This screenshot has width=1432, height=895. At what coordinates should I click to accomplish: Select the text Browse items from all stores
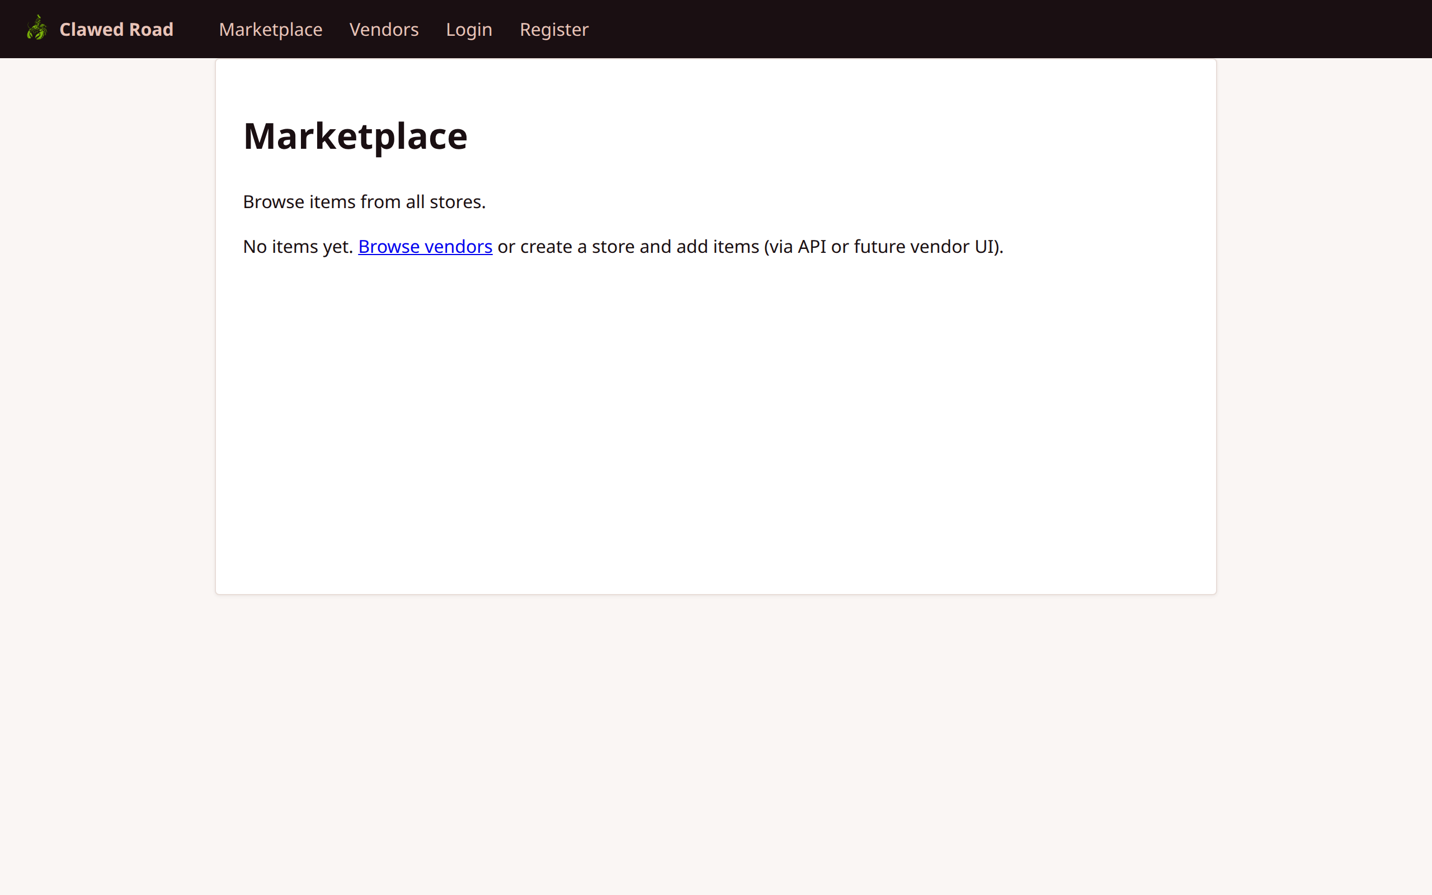coord(364,201)
